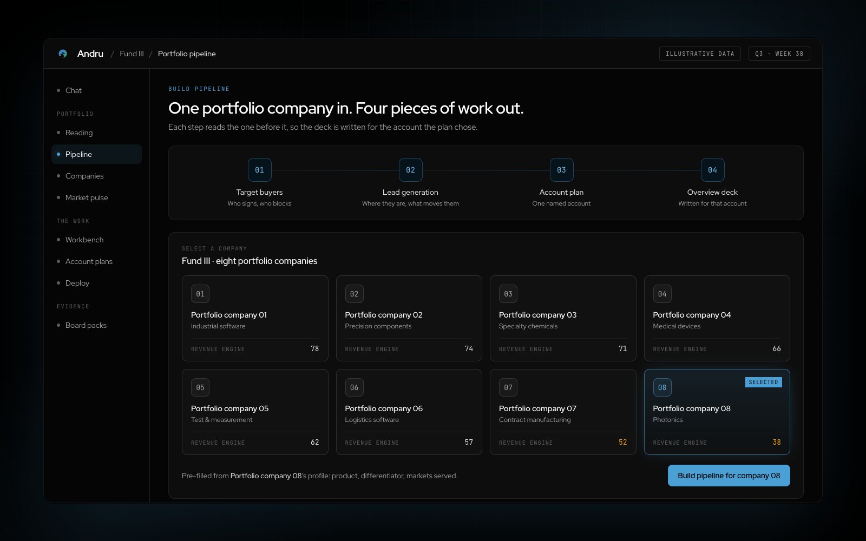Open Workbench in the sidebar
866x541 pixels.
coord(96,240)
